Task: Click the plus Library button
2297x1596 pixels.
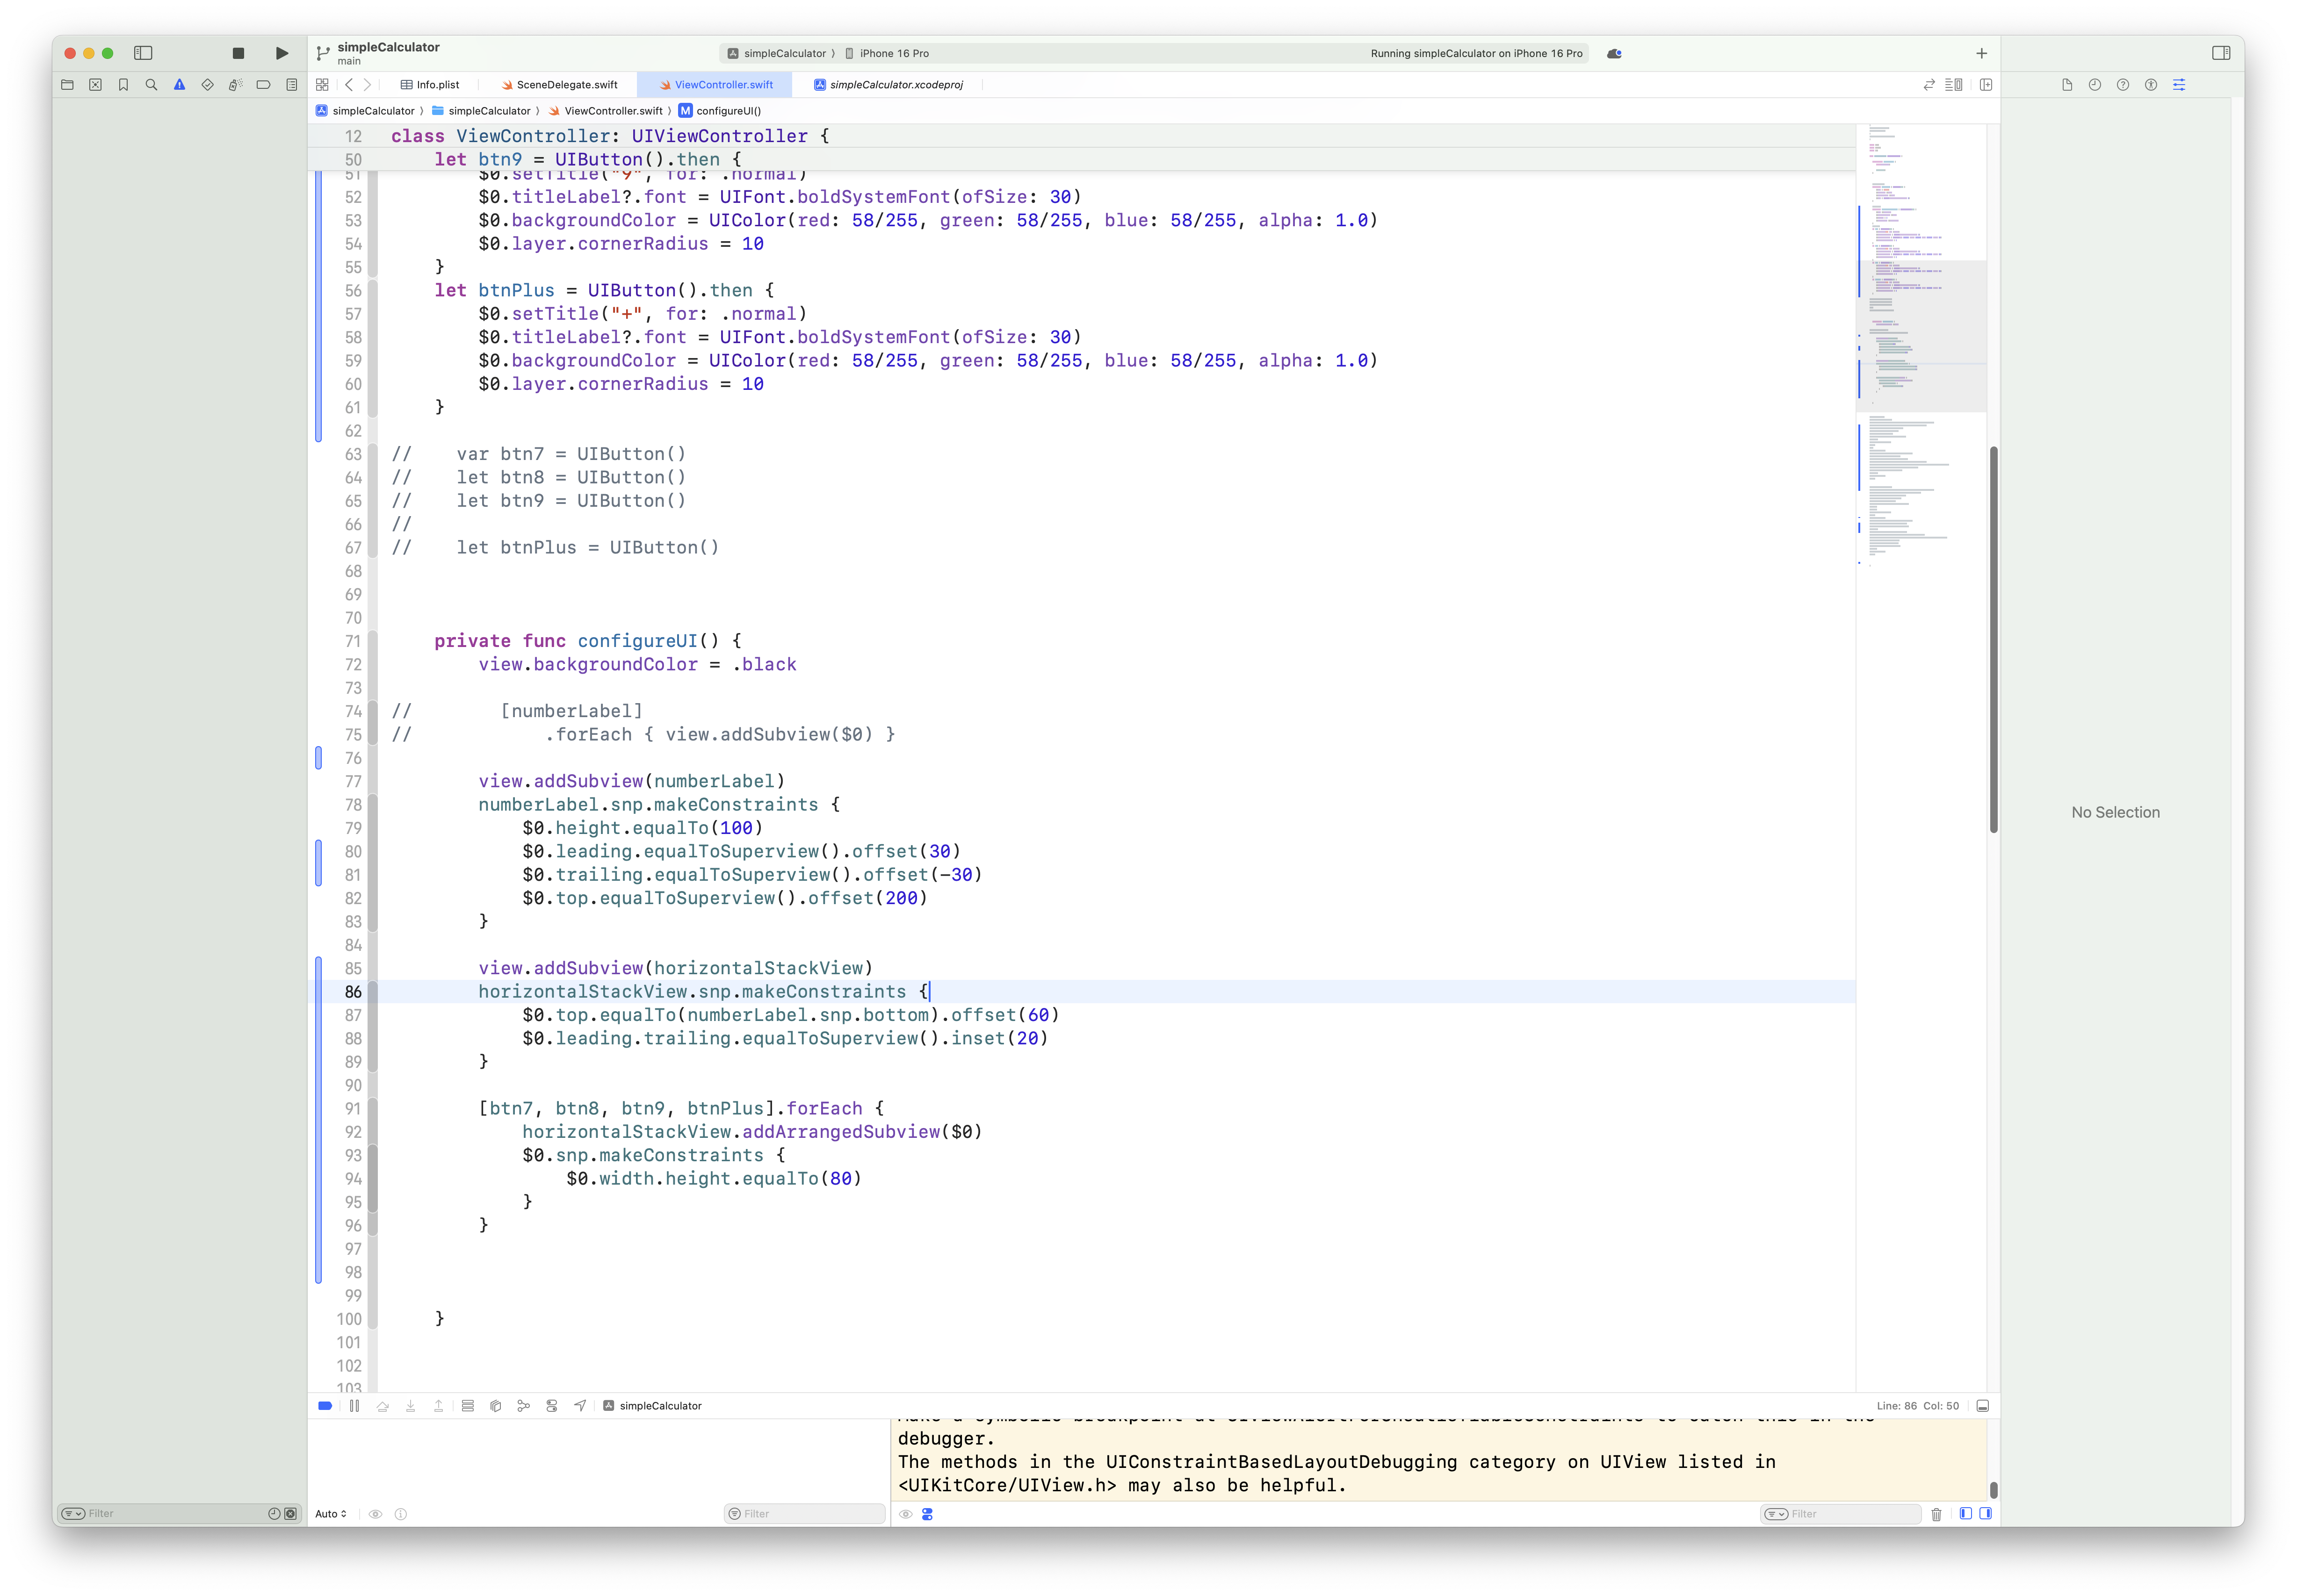Action: pyautogui.click(x=1981, y=53)
